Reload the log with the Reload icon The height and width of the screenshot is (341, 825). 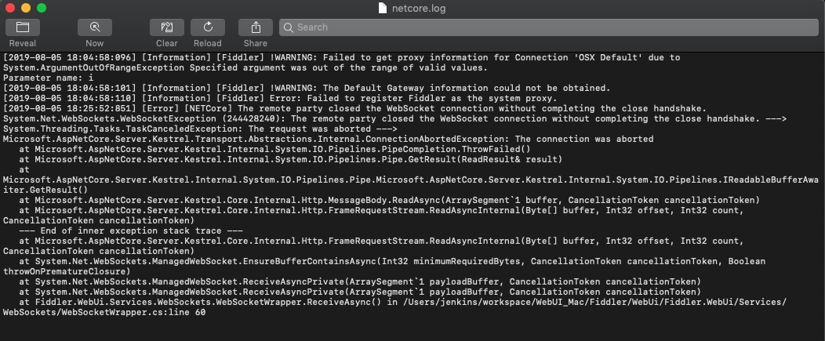point(208,27)
